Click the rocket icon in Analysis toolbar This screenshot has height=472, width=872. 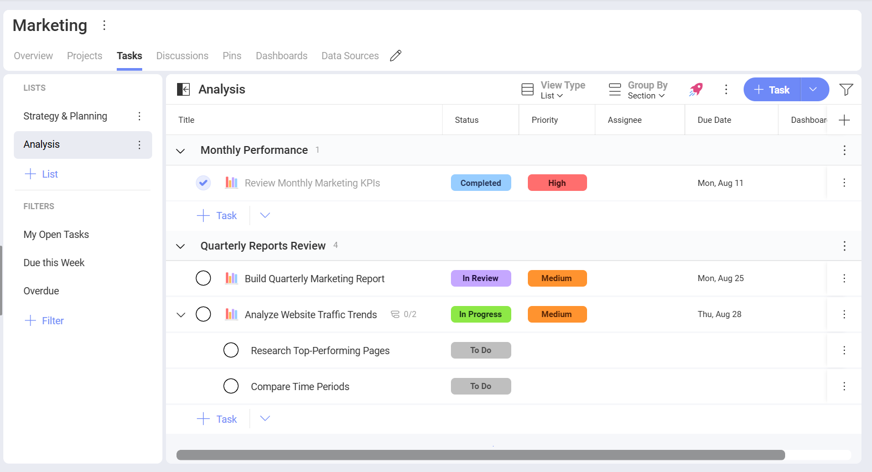[696, 90]
